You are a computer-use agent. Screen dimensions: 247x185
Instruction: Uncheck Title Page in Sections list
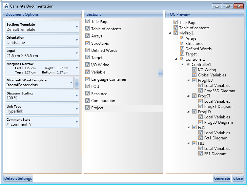click(88, 21)
